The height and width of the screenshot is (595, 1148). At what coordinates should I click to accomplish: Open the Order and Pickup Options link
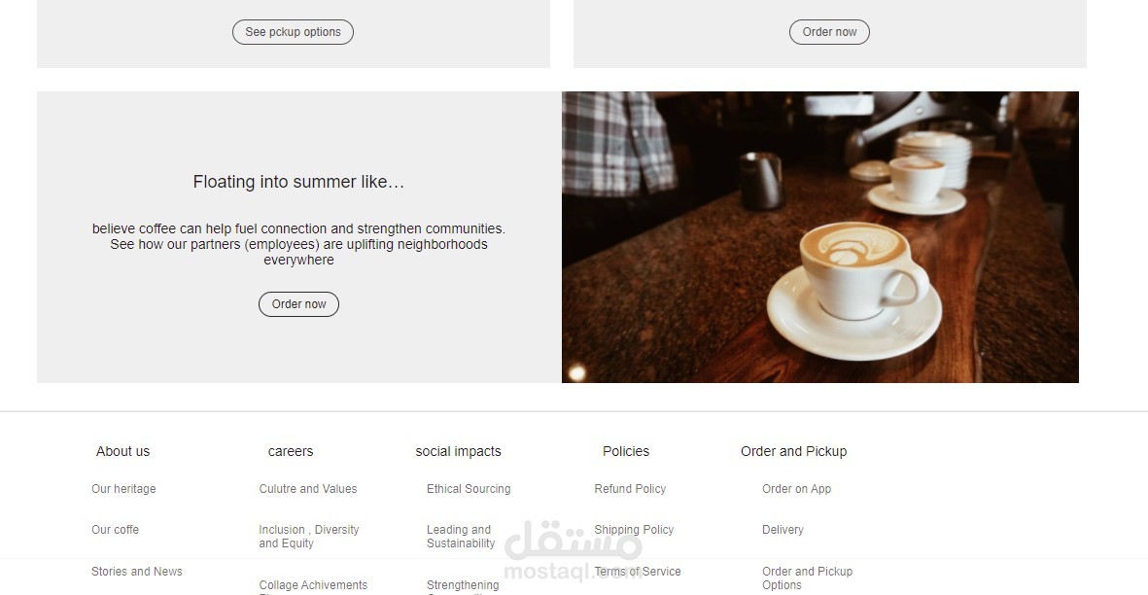tap(808, 578)
